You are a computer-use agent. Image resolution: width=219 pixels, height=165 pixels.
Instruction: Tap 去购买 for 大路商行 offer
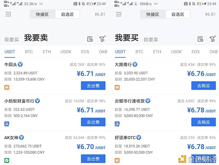[x=204, y=85]
